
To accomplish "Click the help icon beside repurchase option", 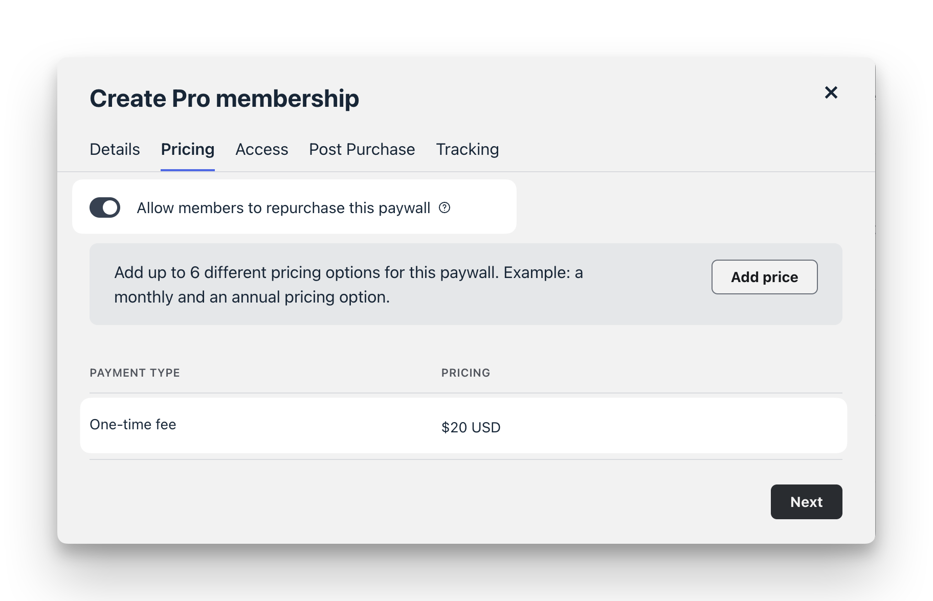I will [445, 207].
